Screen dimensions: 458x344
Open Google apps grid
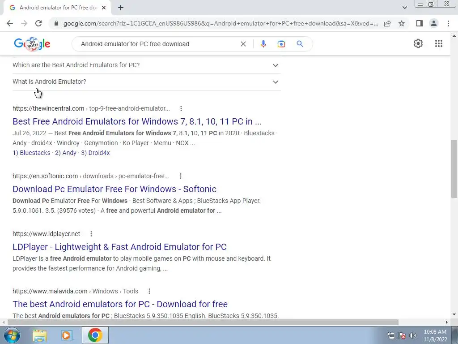[x=439, y=43]
